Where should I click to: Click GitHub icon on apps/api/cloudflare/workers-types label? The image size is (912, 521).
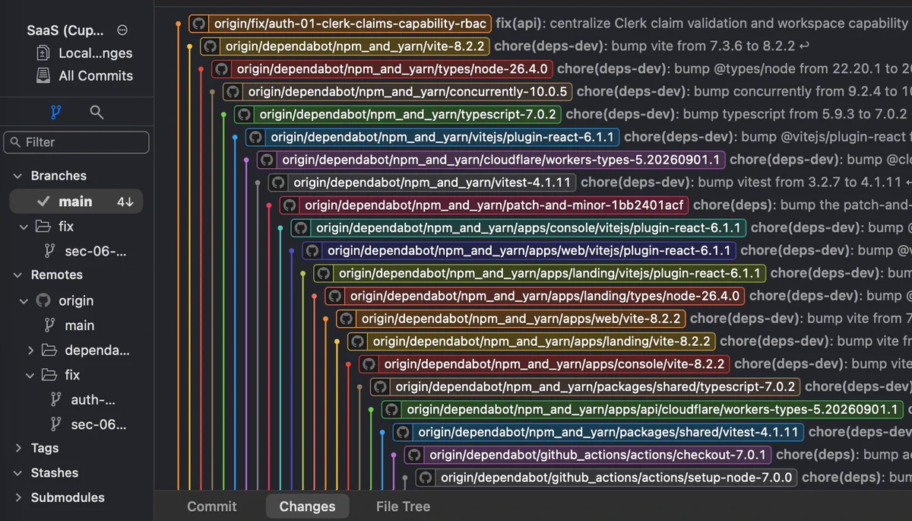tap(393, 410)
